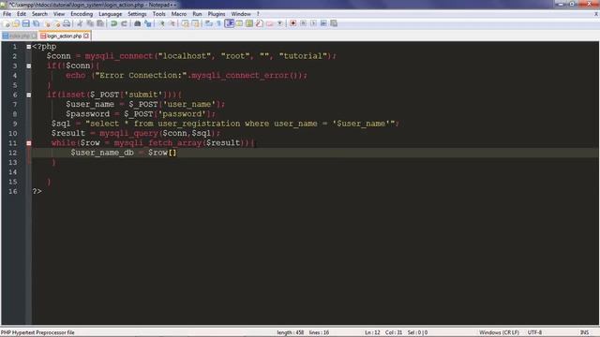Toggle synchronize horizontal scrolling icon
Screen dimensions: 600x337
pyautogui.click(x=196, y=23)
